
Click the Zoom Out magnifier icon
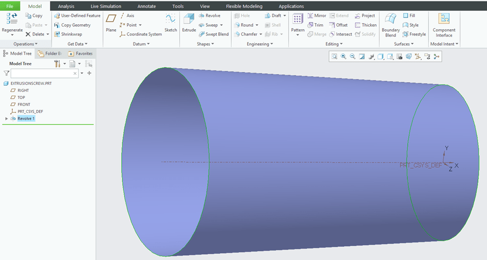pyautogui.click(x=352, y=56)
